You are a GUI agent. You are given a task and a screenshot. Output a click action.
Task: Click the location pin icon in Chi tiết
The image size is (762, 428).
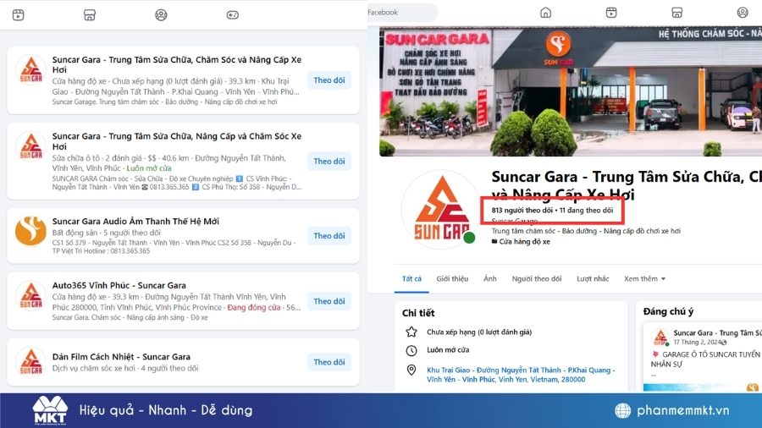411,370
